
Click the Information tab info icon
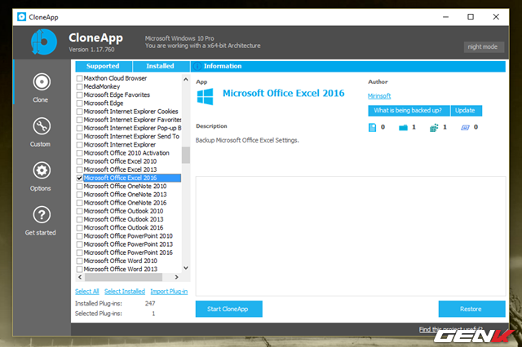pos(197,66)
